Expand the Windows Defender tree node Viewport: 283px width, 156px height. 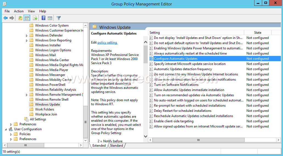tap(27, 36)
